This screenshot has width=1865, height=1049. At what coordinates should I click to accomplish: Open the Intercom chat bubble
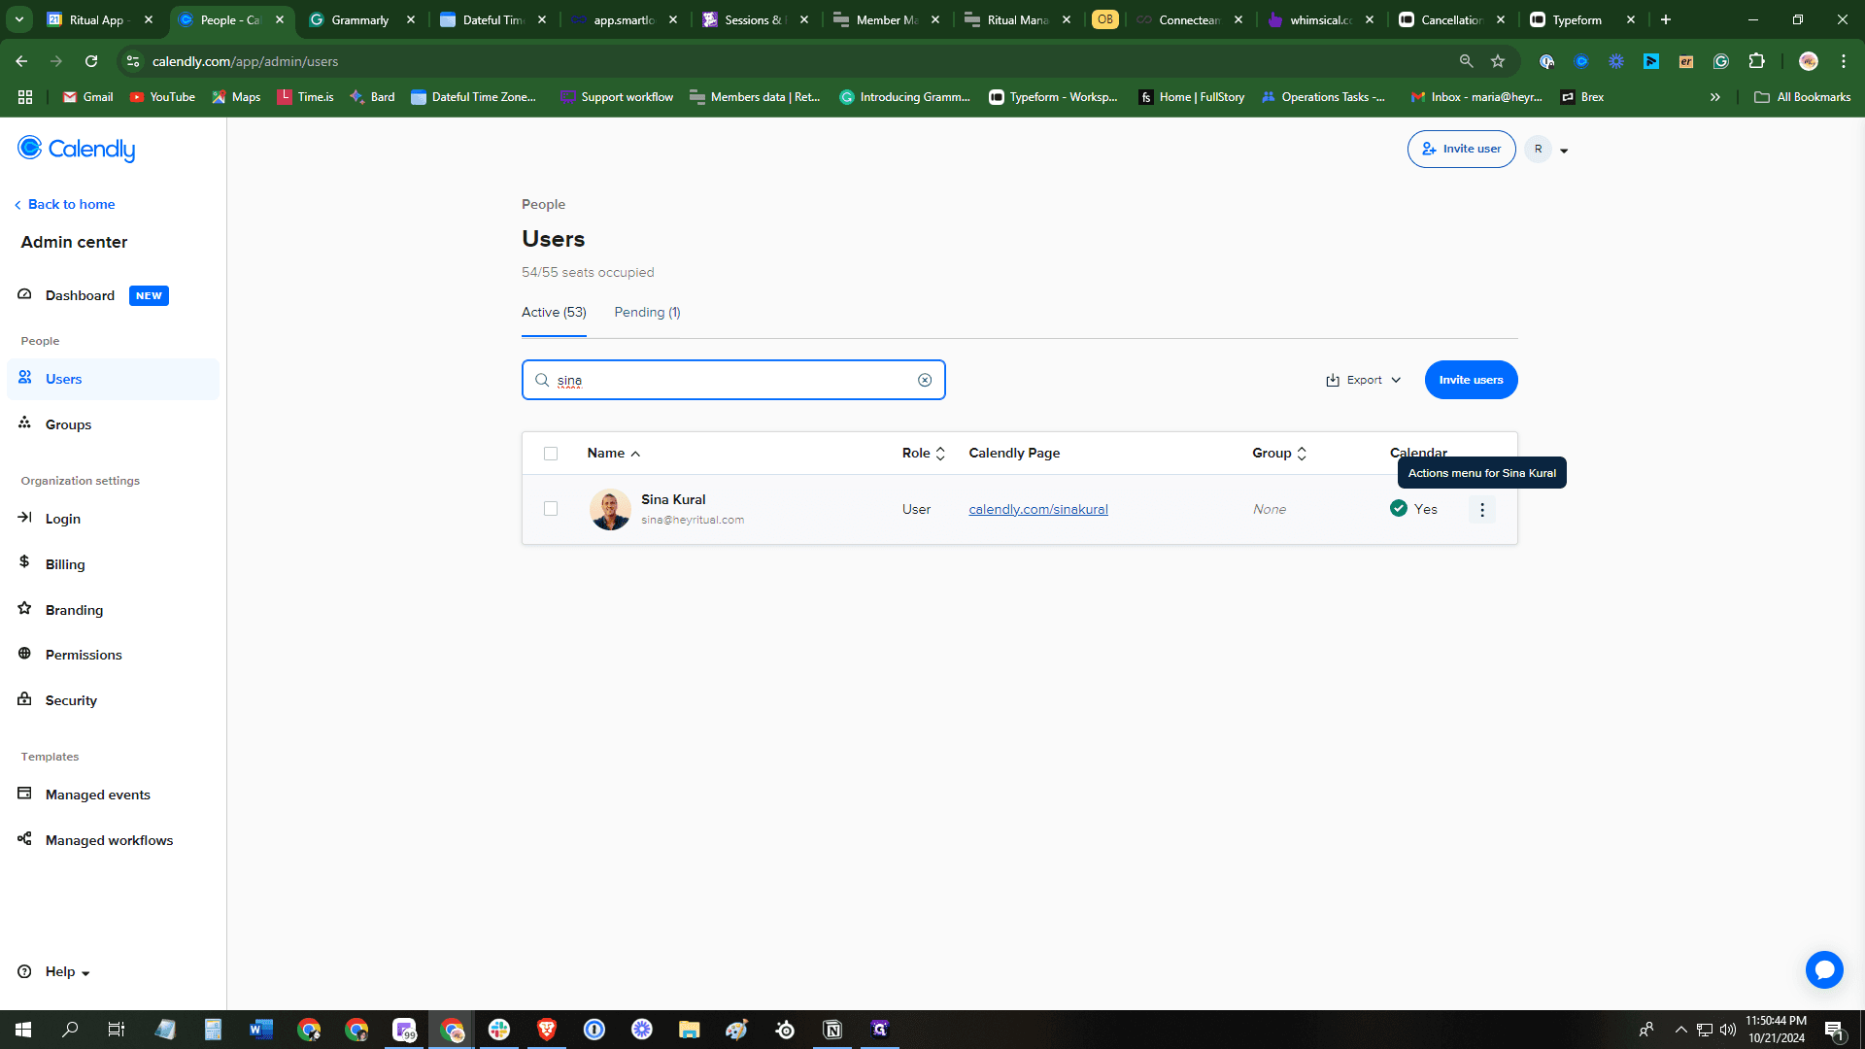1824,969
